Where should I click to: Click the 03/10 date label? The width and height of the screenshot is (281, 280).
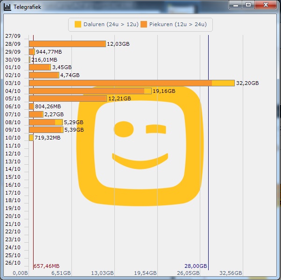(x=13, y=83)
